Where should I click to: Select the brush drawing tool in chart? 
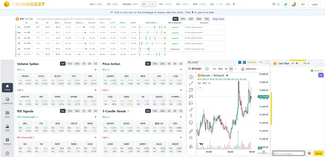191,109
